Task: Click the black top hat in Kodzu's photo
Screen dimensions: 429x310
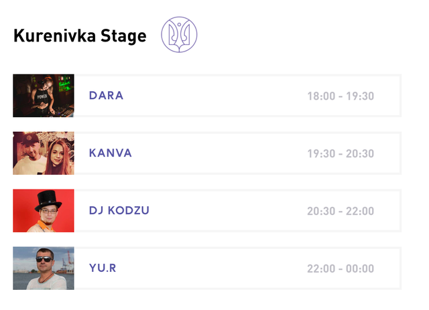Action: [48, 198]
